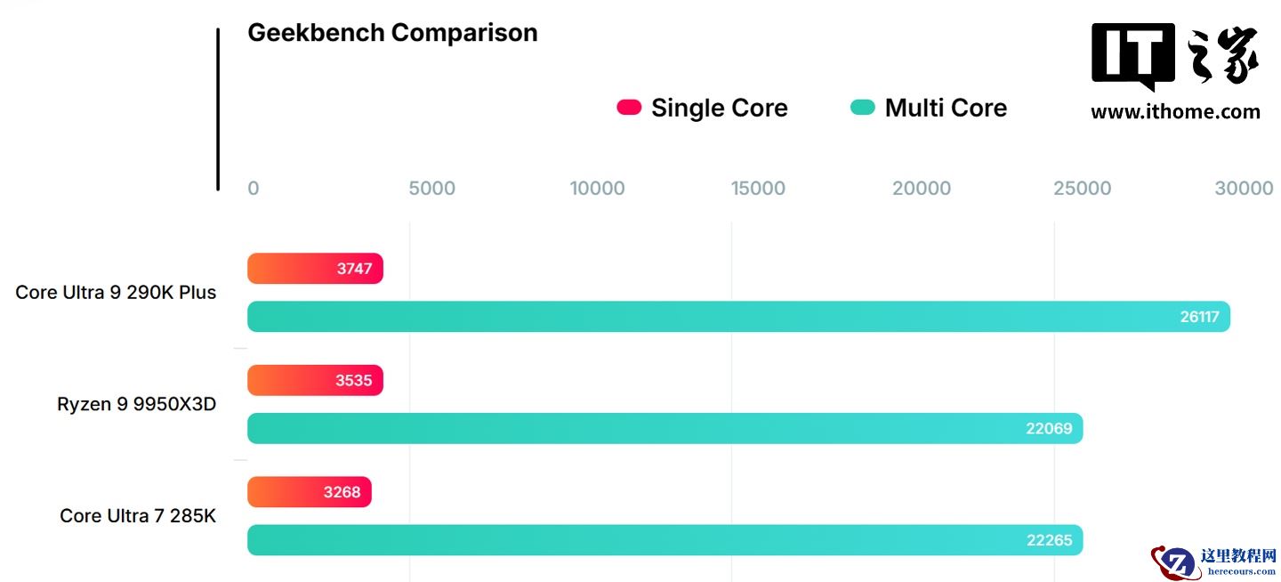Click the 3535 single core bar
Screen dimensions: 1281x582
click(315, 381)
